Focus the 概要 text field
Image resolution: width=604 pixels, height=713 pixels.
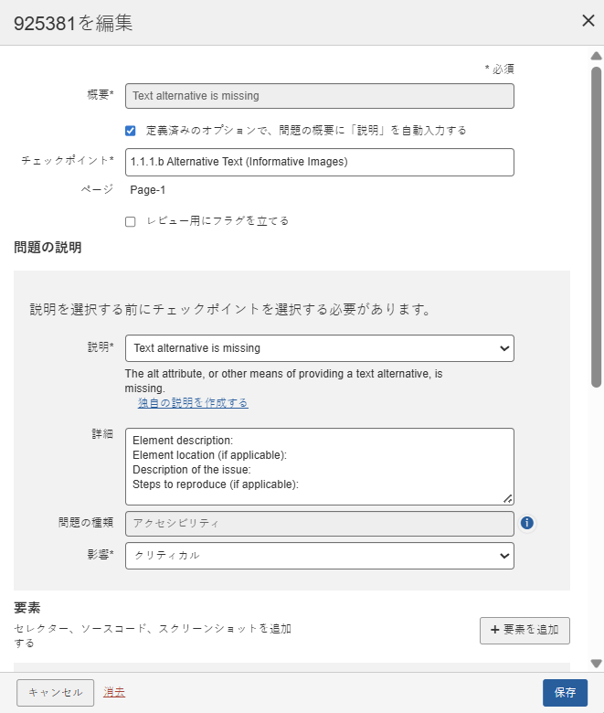pyautogui.click(x=319, y=96)
